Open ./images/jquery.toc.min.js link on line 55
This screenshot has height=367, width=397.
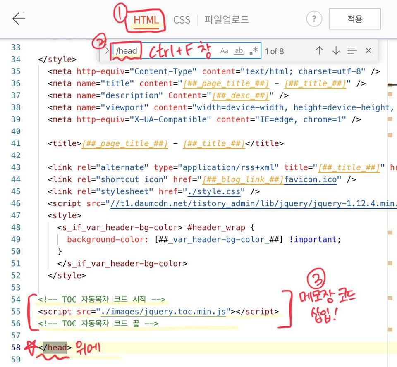(x=163, y=312)
